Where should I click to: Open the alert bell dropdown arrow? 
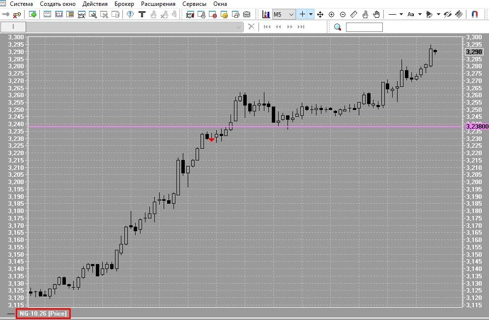point(438,14)
